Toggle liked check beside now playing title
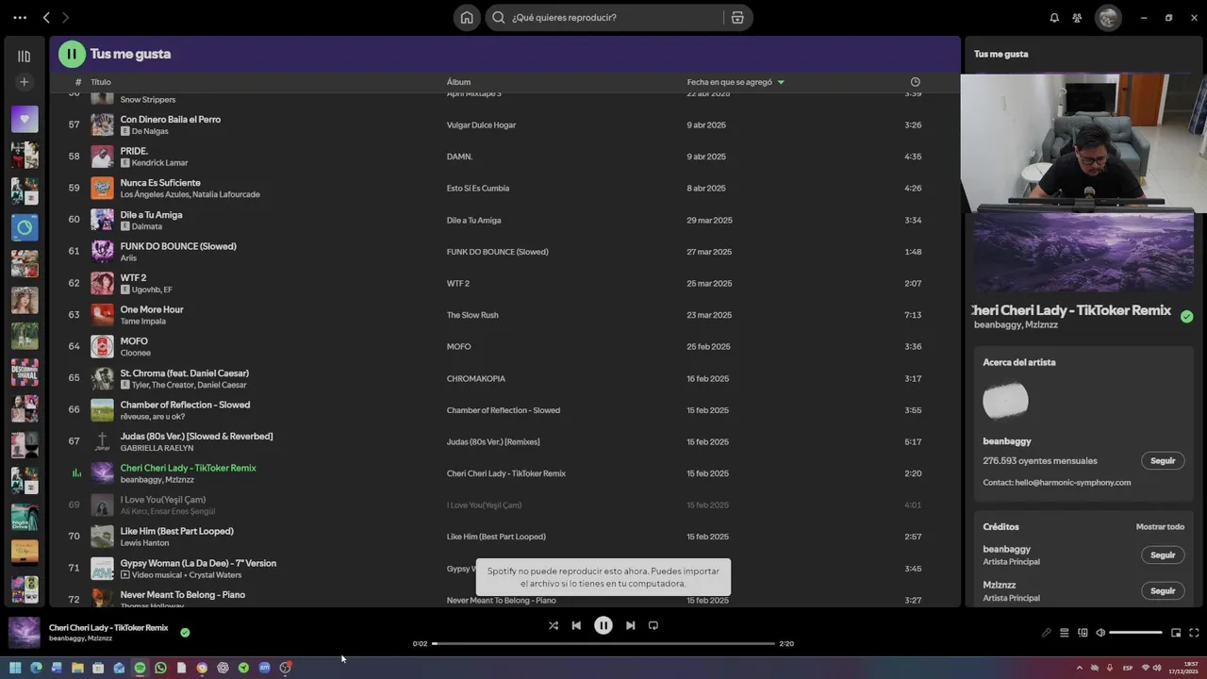The width and height of the screenshot is (1207, 679). [x=1187, y=317]
